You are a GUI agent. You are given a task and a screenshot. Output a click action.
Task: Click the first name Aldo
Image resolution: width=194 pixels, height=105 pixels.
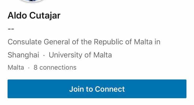coord(16,15)
